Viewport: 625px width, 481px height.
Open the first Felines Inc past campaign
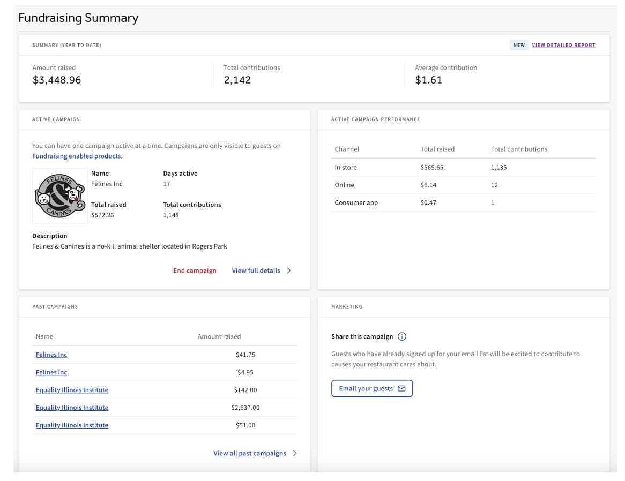coord(51,355)
